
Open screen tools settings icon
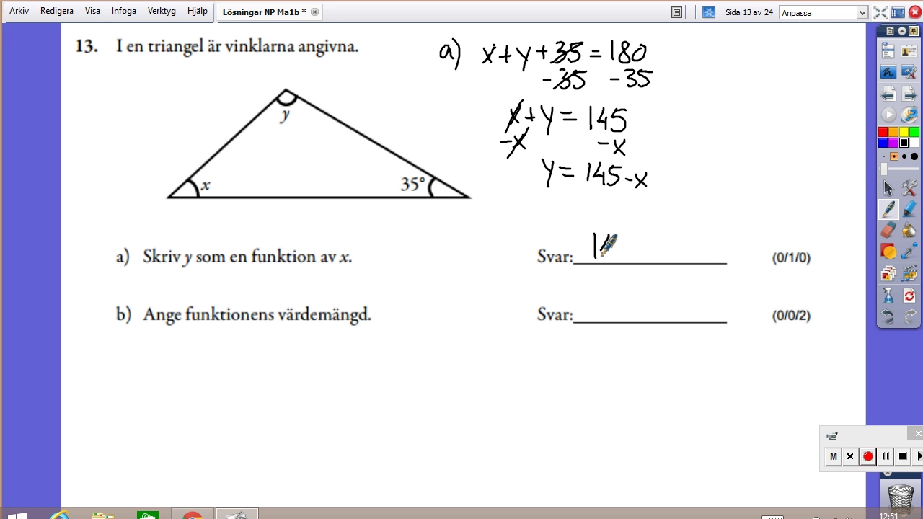[x=909, y=72]
